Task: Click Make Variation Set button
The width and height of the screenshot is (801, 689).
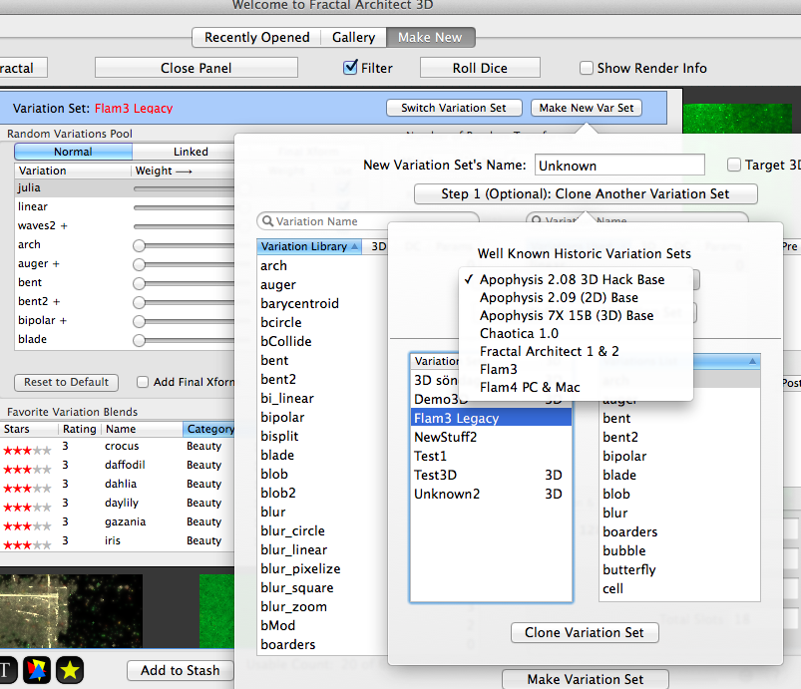Action: 586,679
